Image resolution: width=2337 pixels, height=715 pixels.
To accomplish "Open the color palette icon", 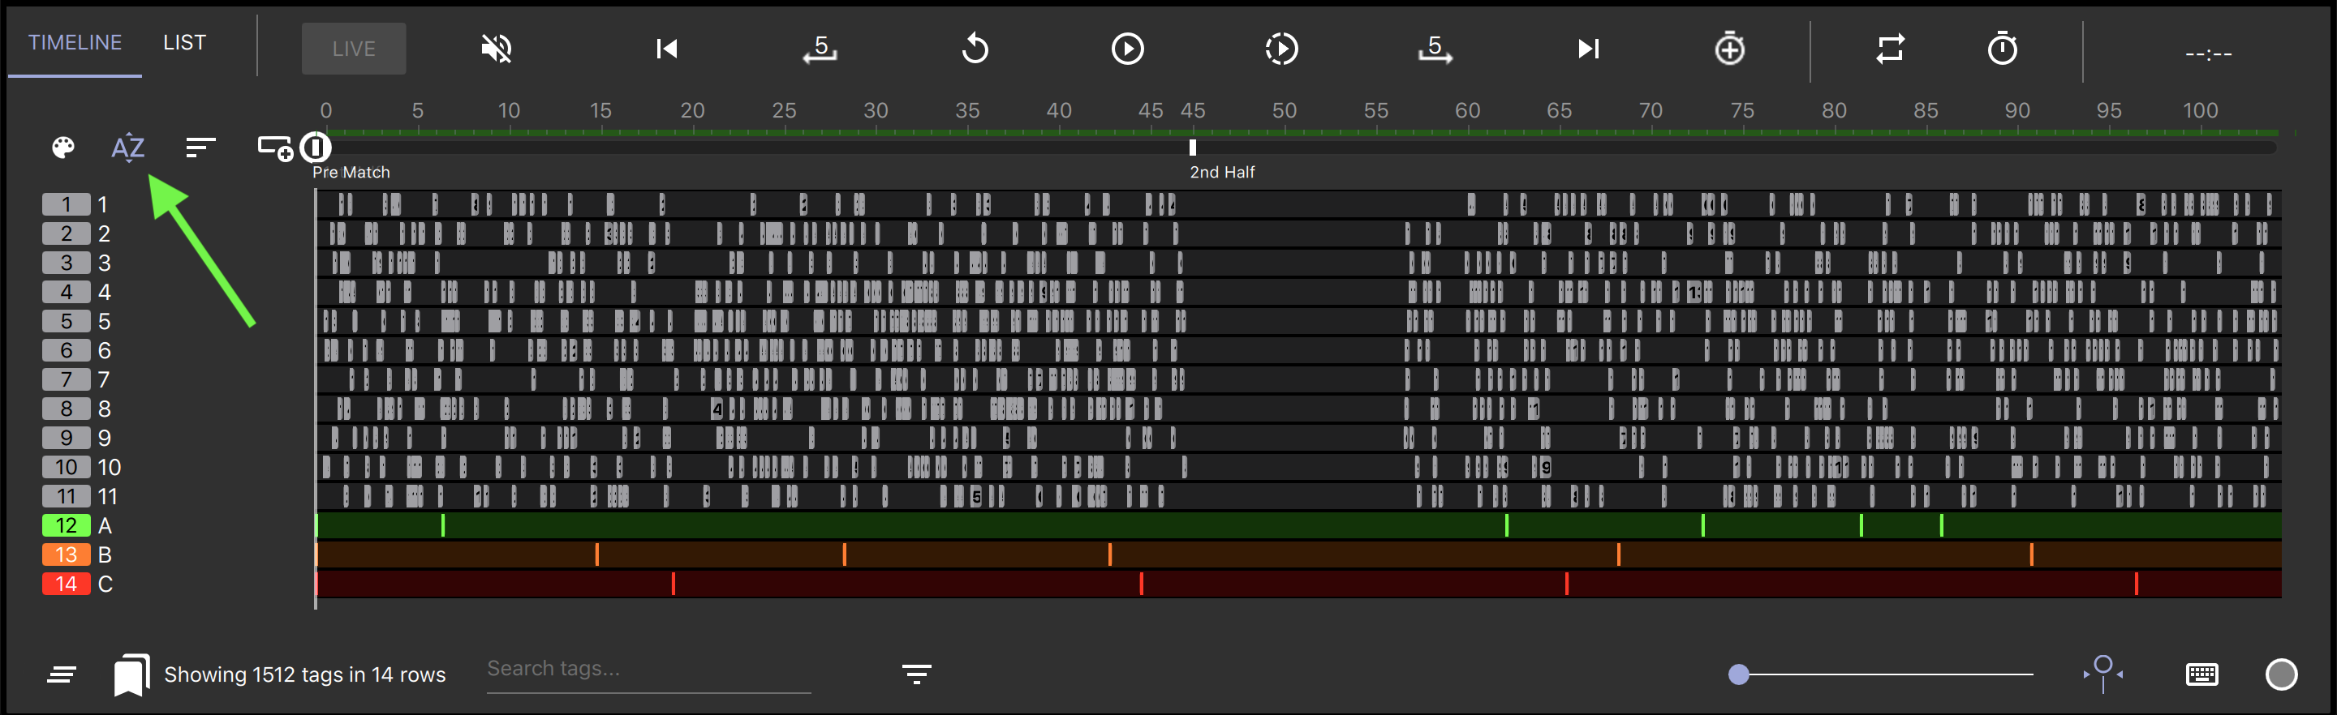I will [62, 148].
